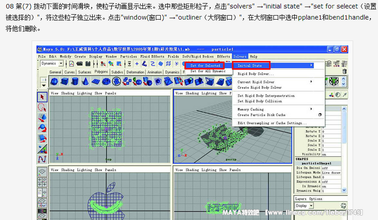Click the polygon sphere shelf icon
The image size is (378, 220).
click(54, 82)
